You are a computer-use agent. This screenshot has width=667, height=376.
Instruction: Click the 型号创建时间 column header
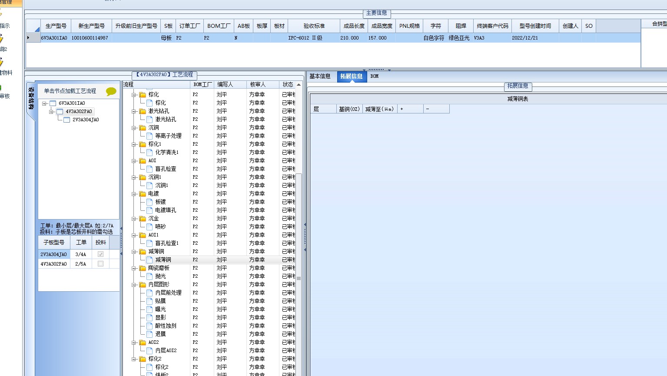535,26
